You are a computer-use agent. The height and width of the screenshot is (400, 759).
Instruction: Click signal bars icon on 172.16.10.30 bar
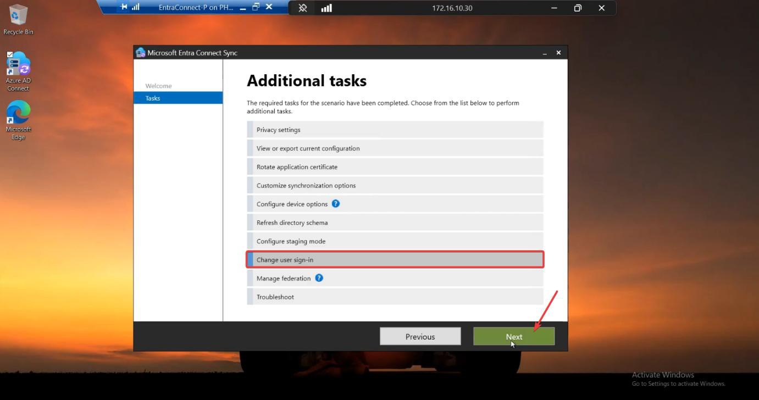(x=326, y=8)
